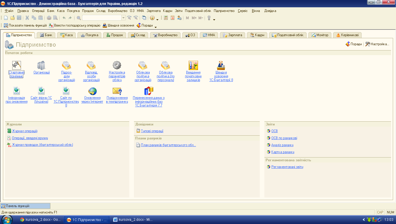Click the Paste clipboard toolbar icon
The width and height of the screenshot is (396, 224).
tap(40, 18)
